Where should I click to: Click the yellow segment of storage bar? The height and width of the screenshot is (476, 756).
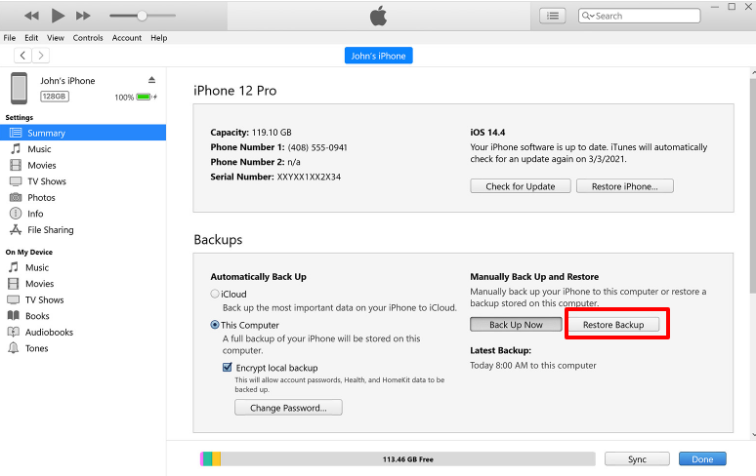pos(217,459)
